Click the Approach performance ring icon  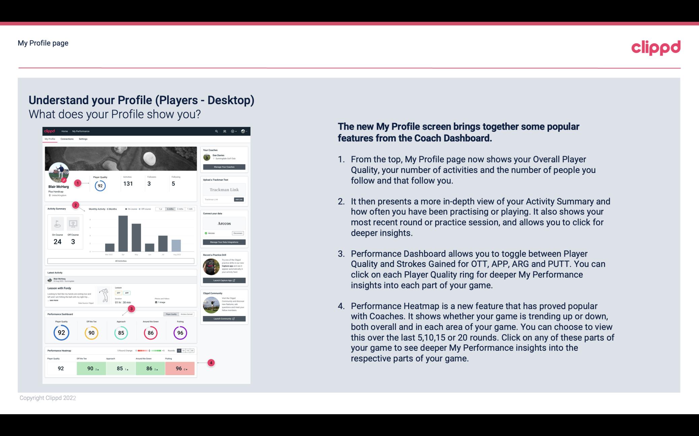tap(120, 333)
